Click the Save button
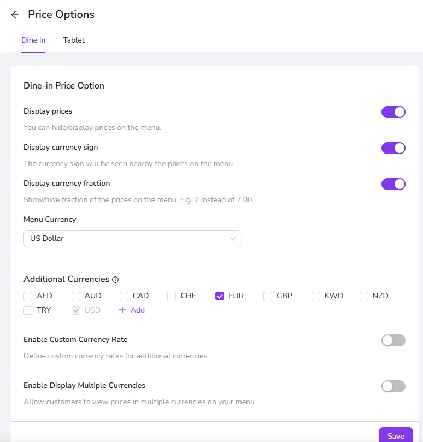This screenshot has height=442, width=423. point(396,435)
